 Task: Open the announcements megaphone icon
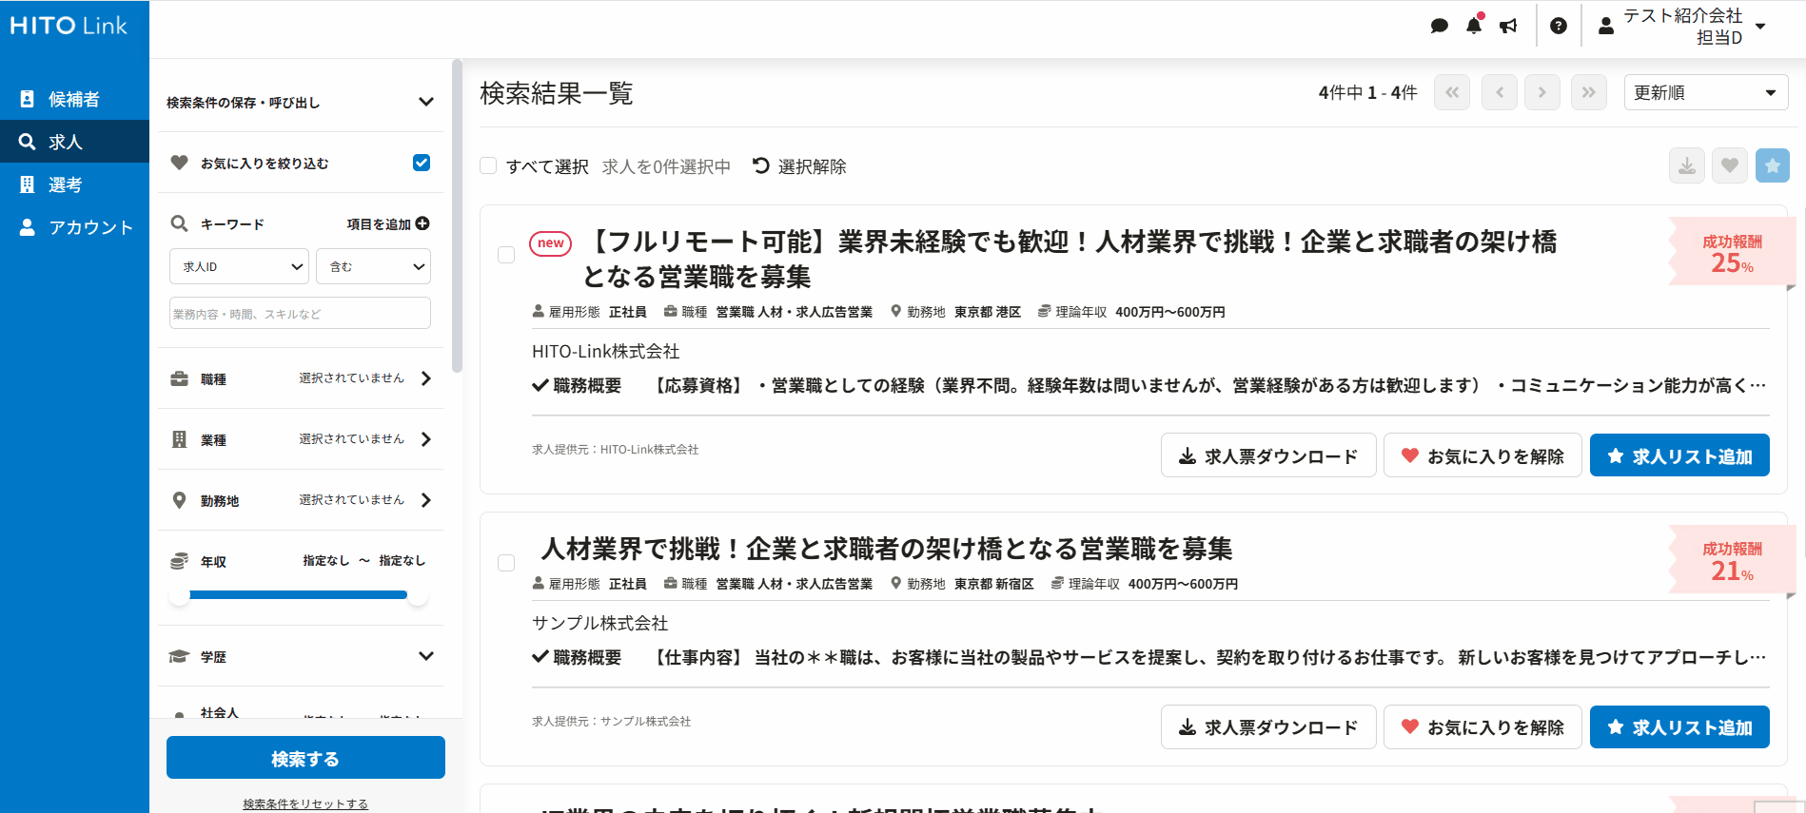click(x=1508, y=26)
